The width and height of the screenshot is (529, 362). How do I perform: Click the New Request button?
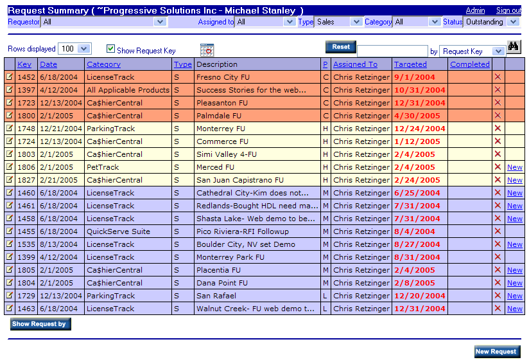coord(496,352)
